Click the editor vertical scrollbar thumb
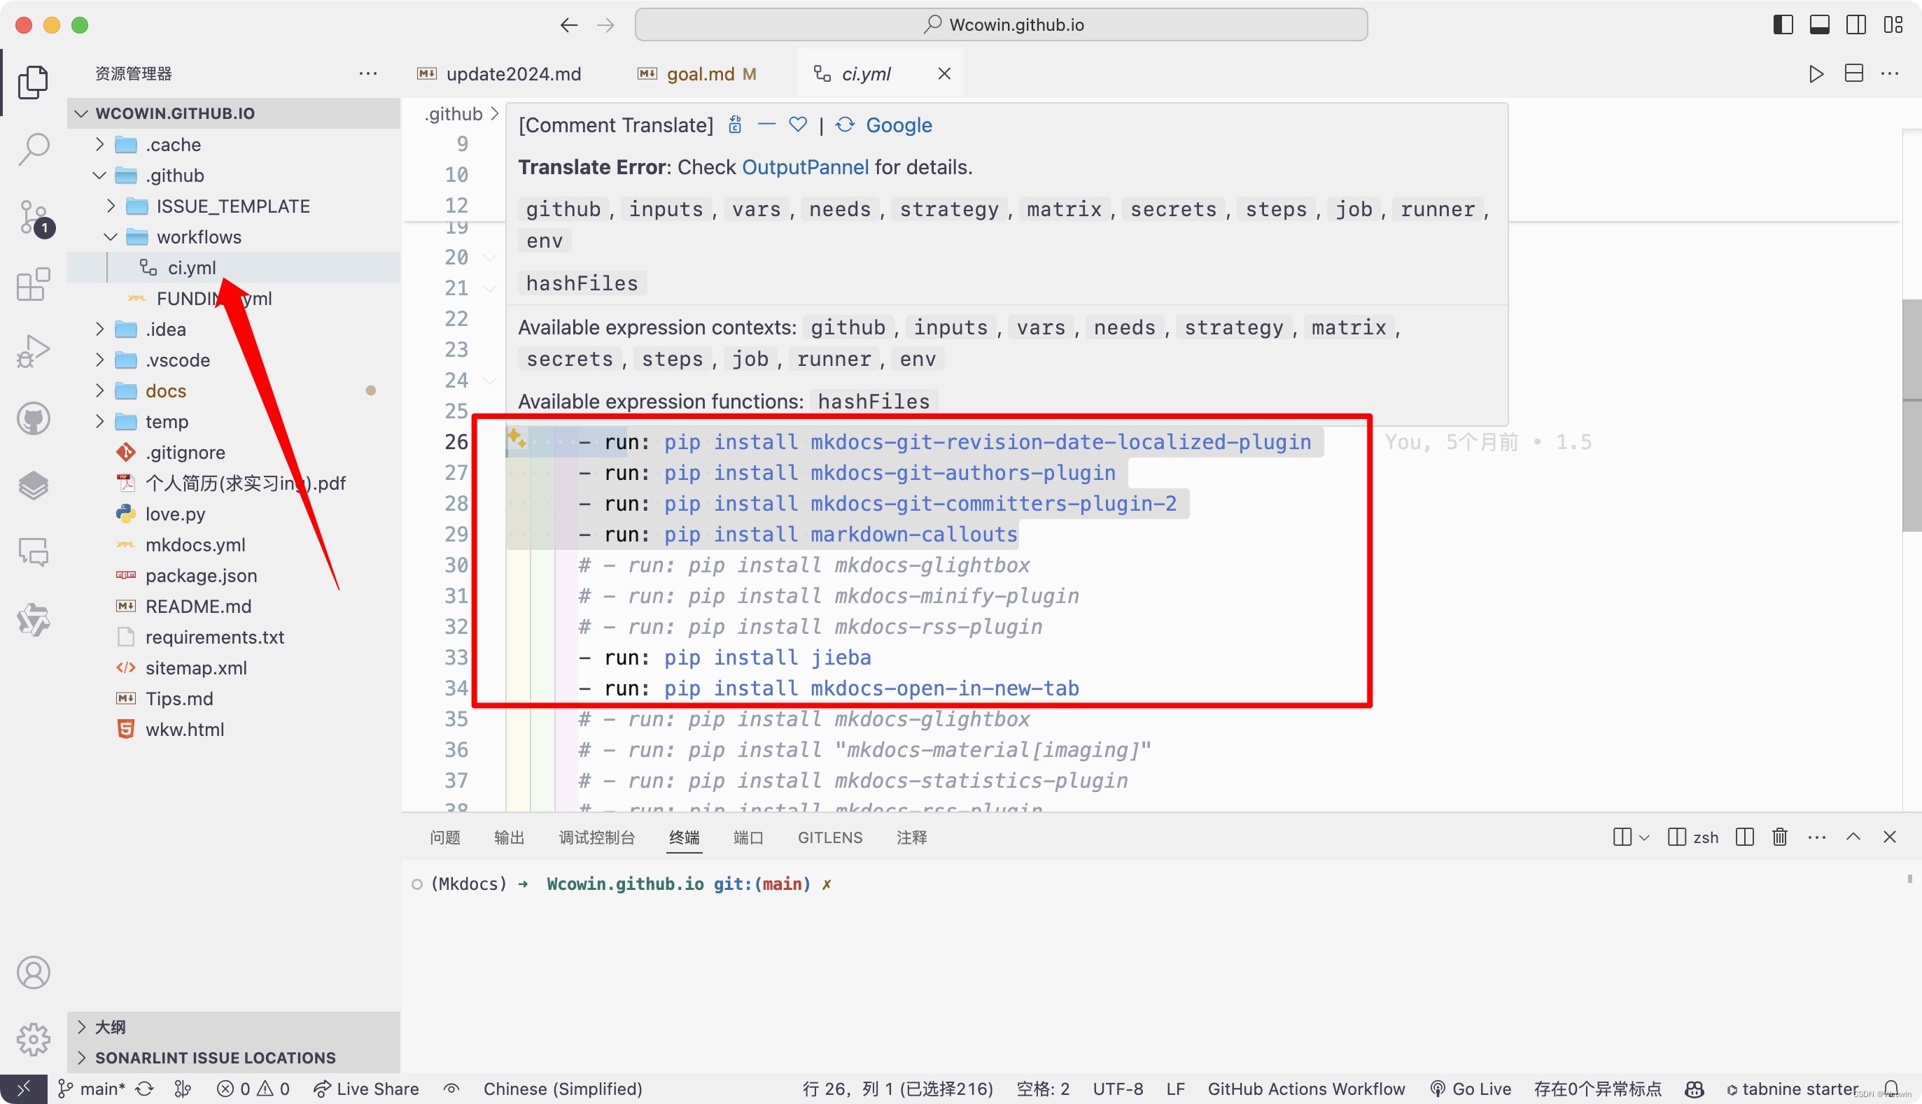 1912,416
